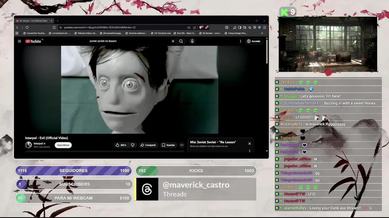Click the @maverick_castro handle text

[x=196, y=185]
